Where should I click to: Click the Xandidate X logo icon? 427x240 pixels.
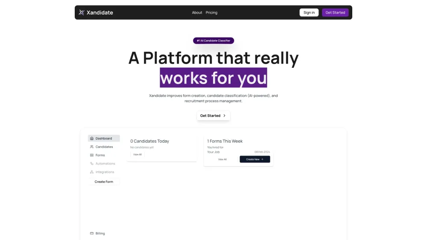[x=82, y=12]
